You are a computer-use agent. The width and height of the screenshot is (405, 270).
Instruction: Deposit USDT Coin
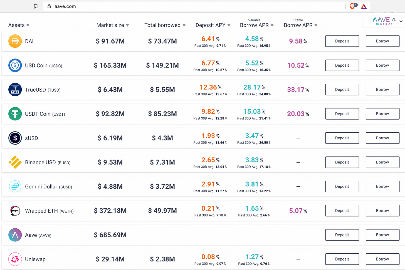(342, 114)
